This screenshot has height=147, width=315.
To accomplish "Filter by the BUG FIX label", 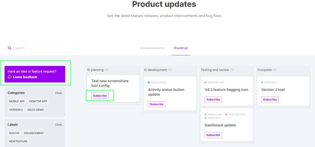I will coord(14,133).
